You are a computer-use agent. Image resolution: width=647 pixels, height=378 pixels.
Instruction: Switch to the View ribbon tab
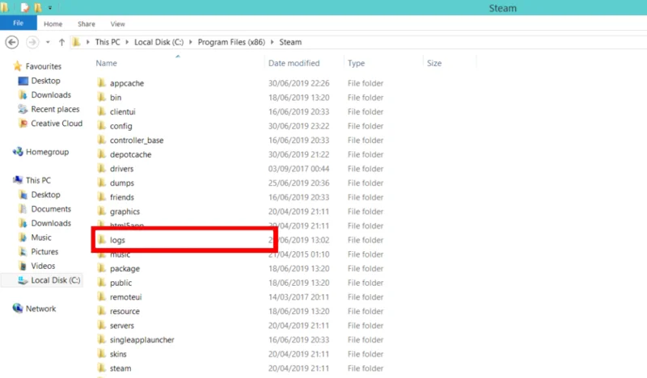click(x=117, y=24)
